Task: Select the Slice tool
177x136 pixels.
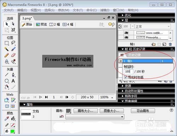Action: [x=13, y=100]
